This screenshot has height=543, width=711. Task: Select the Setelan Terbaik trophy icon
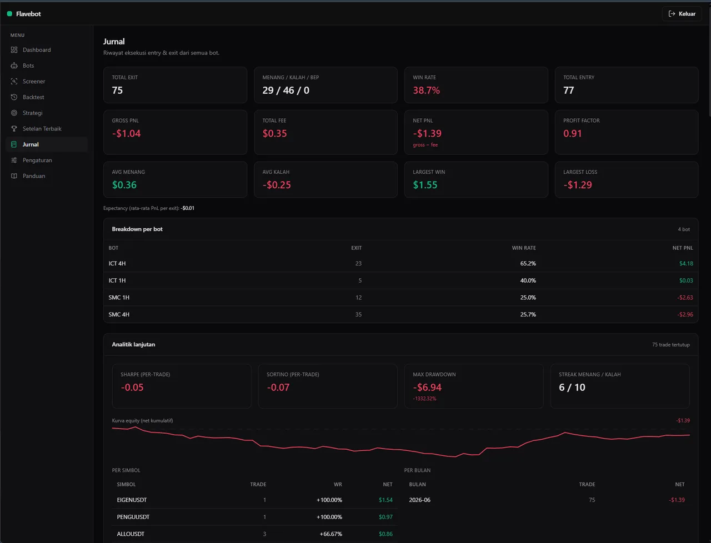click(x=14, y=129)
